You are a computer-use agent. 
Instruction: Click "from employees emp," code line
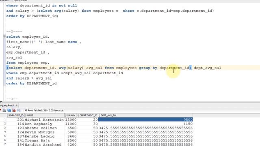(x=28, y=62)
